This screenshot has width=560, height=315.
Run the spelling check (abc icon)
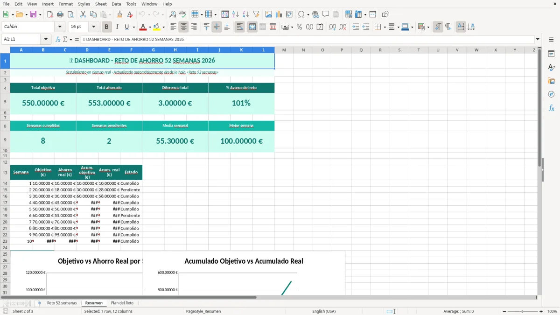(183, 14)
